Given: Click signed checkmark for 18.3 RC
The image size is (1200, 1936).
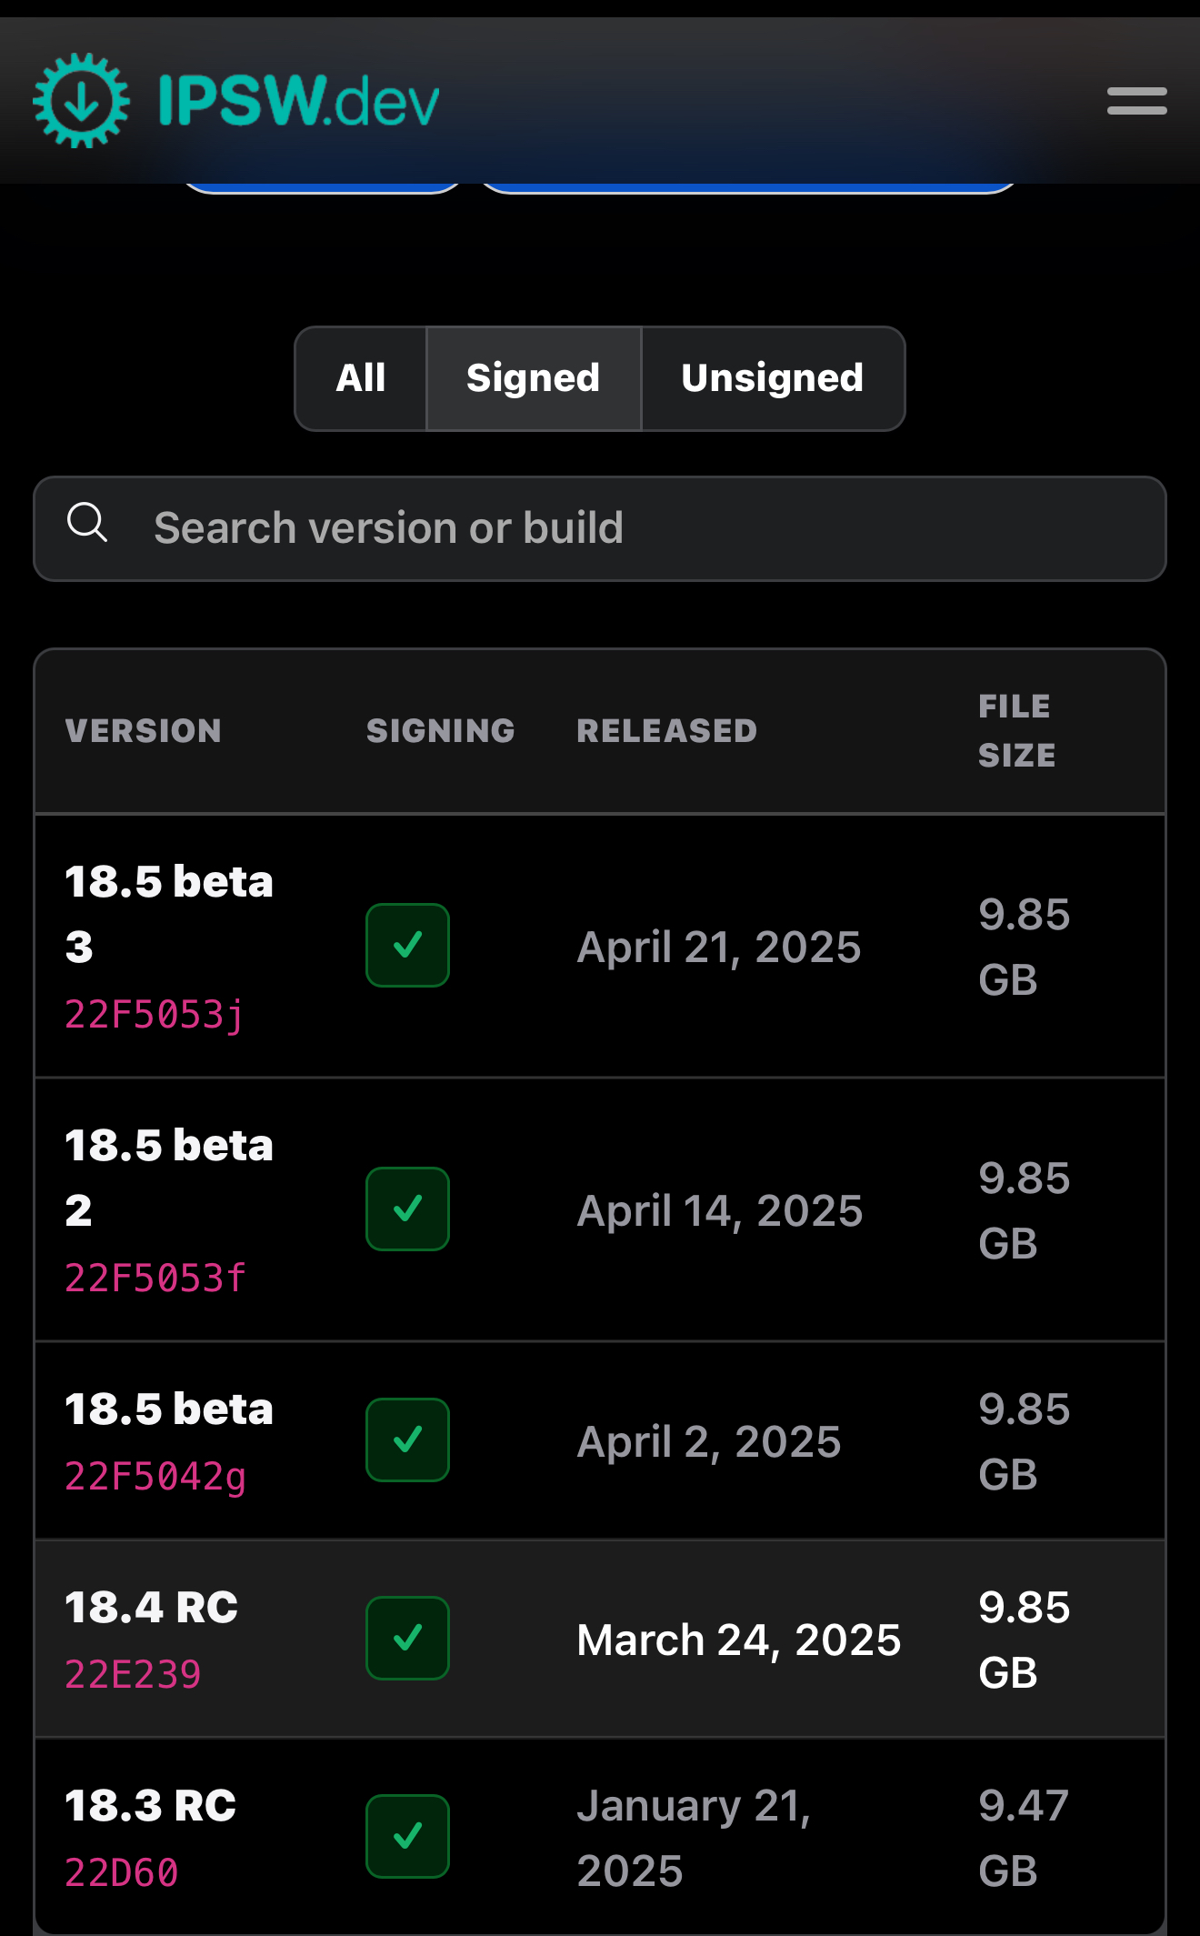Looking at the screenshot, I should click(407, 1836).
